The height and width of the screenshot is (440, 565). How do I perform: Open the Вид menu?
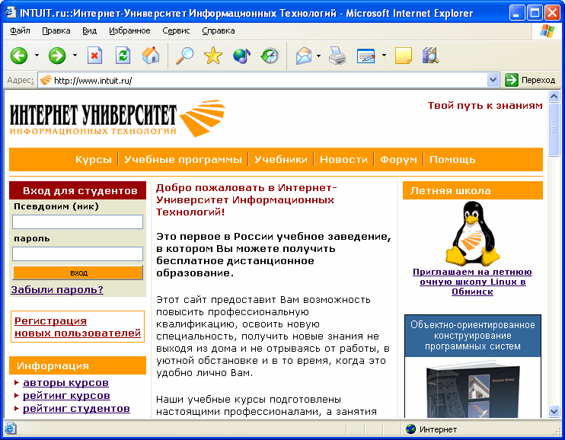pos(89,30)
